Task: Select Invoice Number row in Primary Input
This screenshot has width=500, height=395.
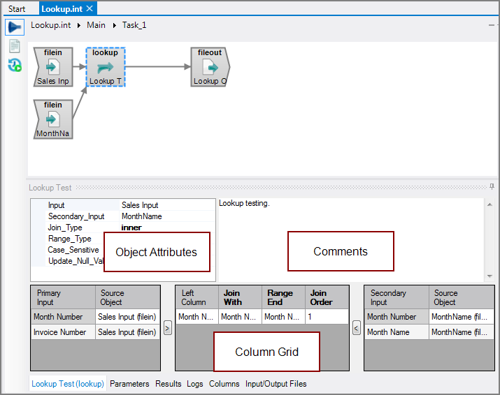Action: (x=62, y=332)
